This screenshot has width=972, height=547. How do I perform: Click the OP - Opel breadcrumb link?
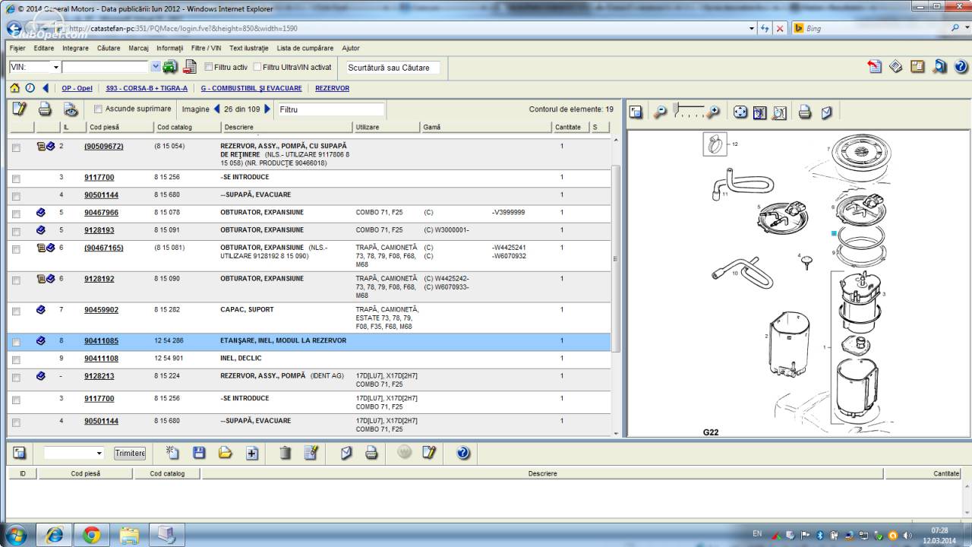(77, 88)
